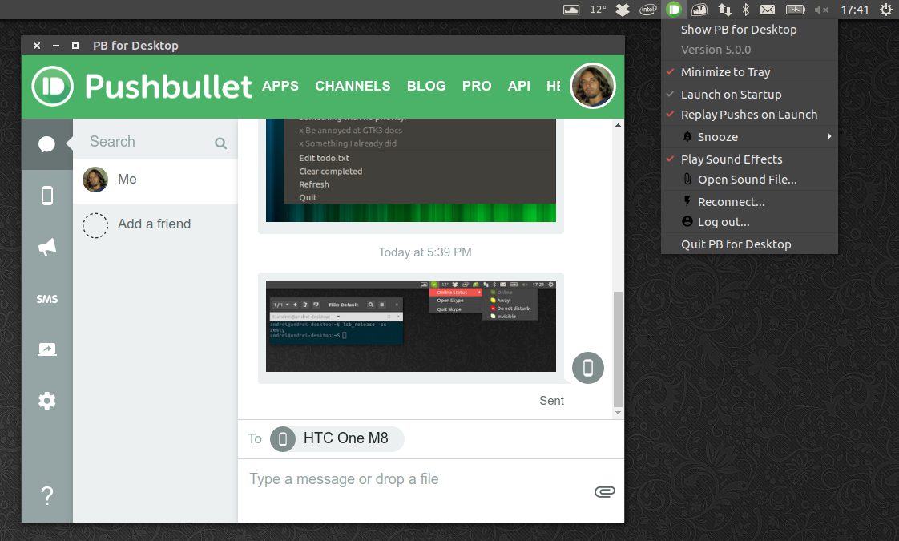Select Show PB for Desktop
Image resolution: width=899 pixels, height=541 pixels.
[749, 30]
